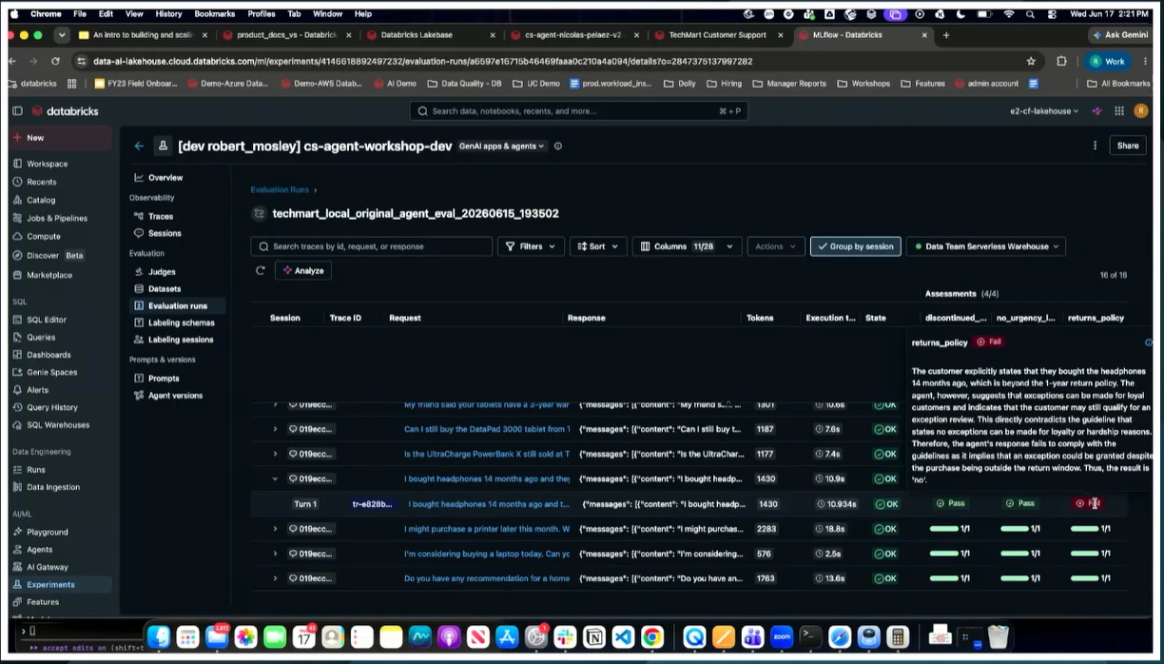The width and height of the screenshot is (1164, 664).
Task: Open the Sort dropdown
Action: [x=598, y=246]
